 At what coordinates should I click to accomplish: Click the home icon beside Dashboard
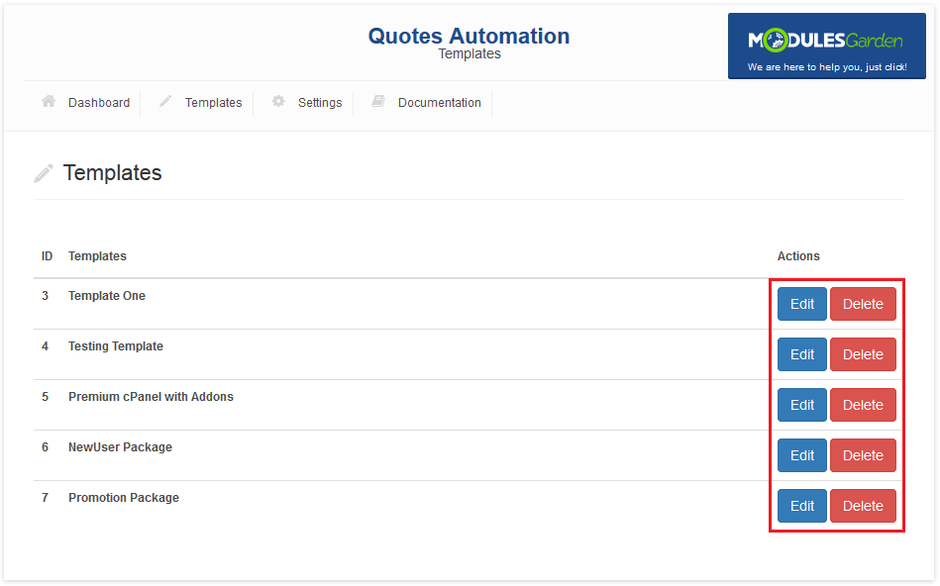(x=48, y=102)
